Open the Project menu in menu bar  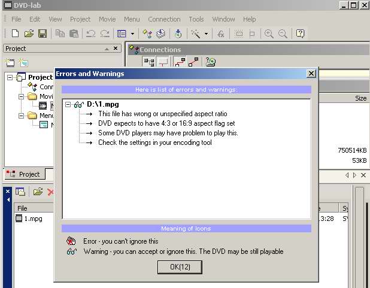[x=80, y=19]
